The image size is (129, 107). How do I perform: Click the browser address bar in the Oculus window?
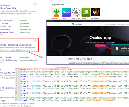tap(91, 21)
